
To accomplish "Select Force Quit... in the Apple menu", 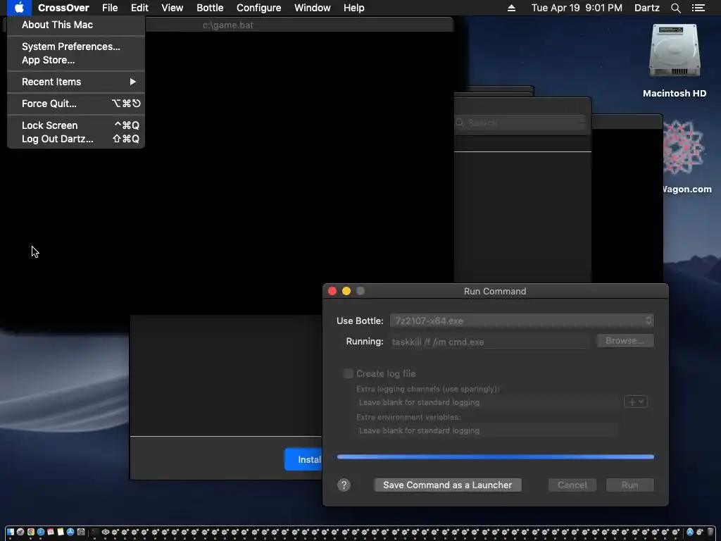I will point(76,104).
